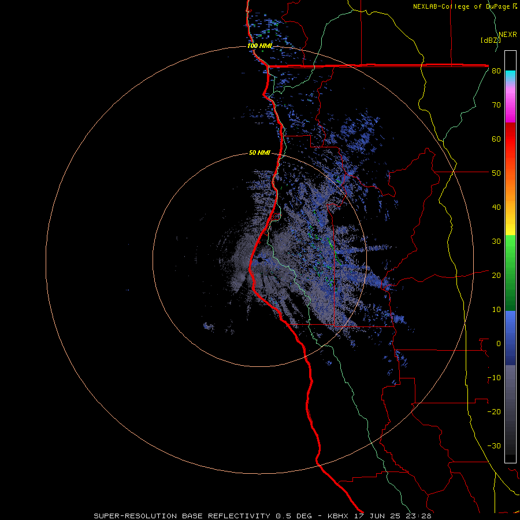This screenshot has height=520, width=520.
Task: Click the -30 value on the dBZ scale
Action: pos(494,446)
